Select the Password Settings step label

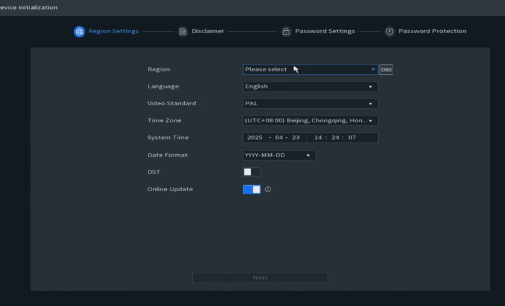325,31
